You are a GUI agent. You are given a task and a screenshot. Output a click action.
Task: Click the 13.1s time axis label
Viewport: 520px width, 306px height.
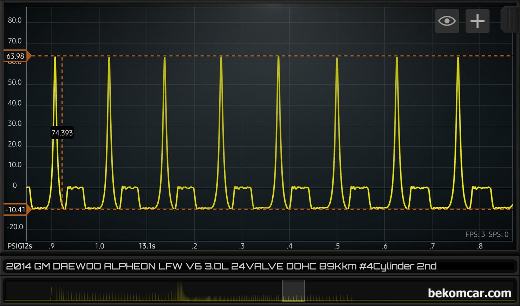point(147,246)
